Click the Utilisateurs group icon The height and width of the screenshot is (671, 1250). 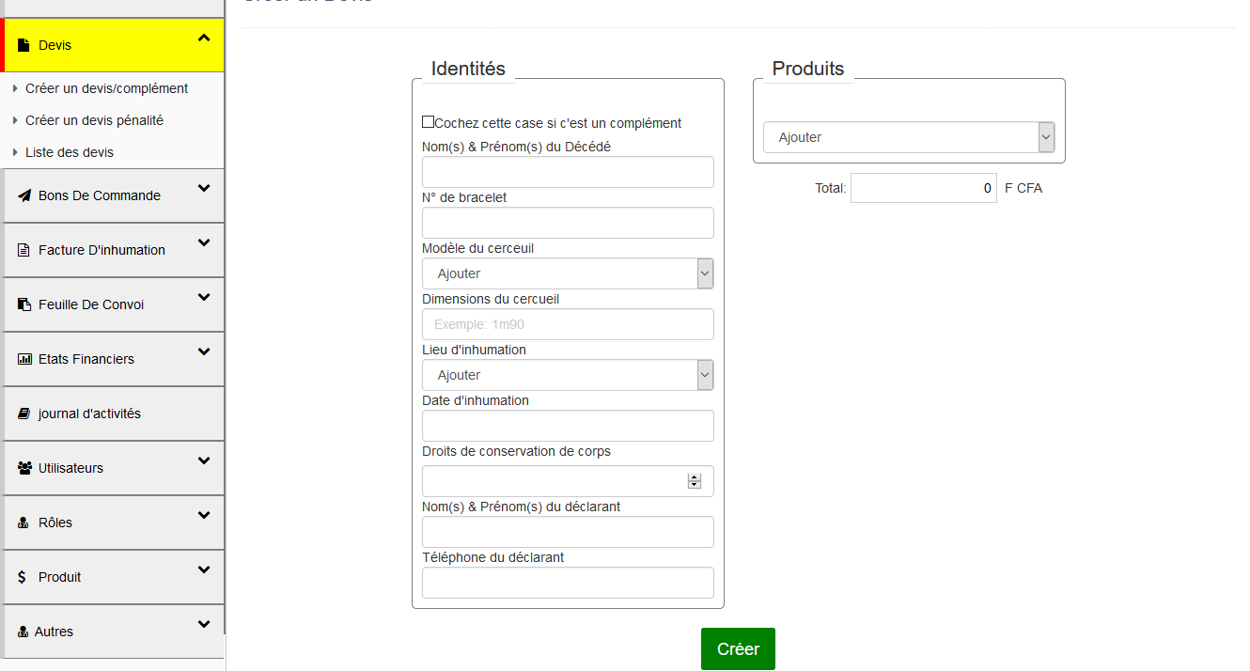24,468
